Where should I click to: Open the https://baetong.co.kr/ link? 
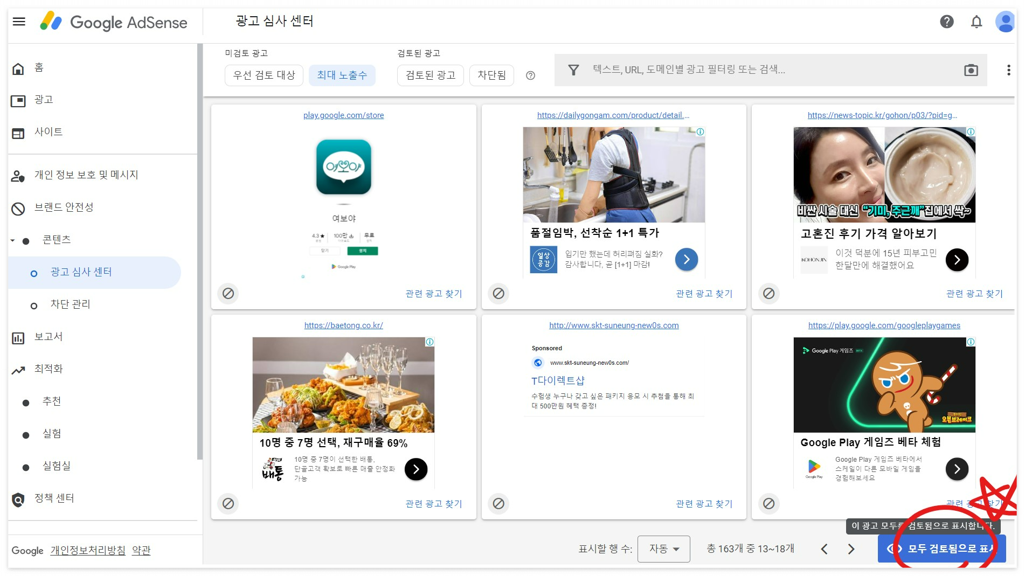tap(343, 325)
